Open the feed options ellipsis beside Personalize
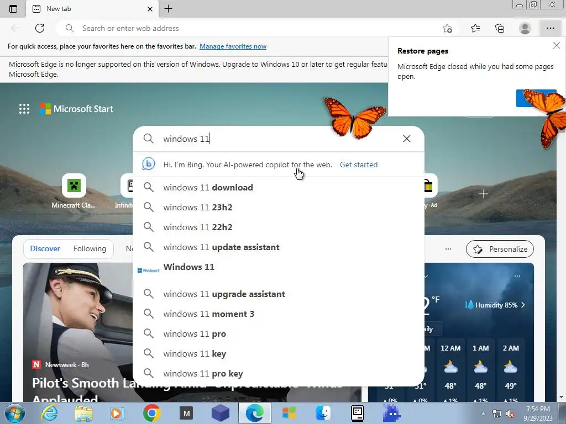The width and height of the screenshot is (566, 424). [x=448, y=249]
